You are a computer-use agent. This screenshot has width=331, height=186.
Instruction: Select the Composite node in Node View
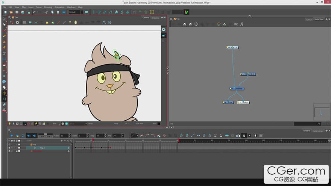click(x=237, y=89)
